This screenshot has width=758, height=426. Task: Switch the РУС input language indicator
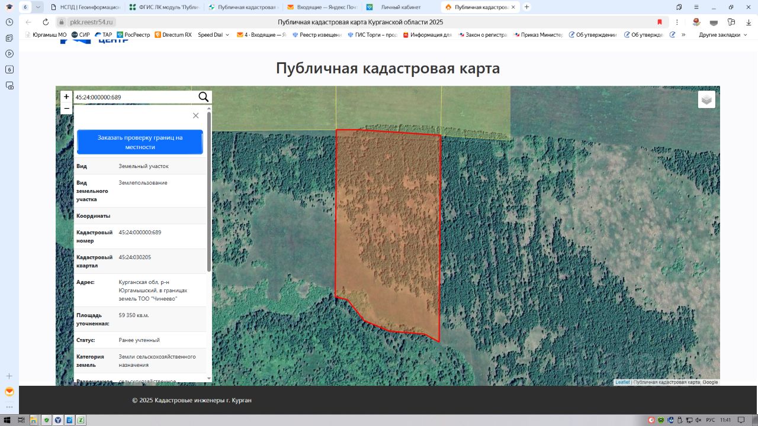pyautogui.click(x=710, y=420)
